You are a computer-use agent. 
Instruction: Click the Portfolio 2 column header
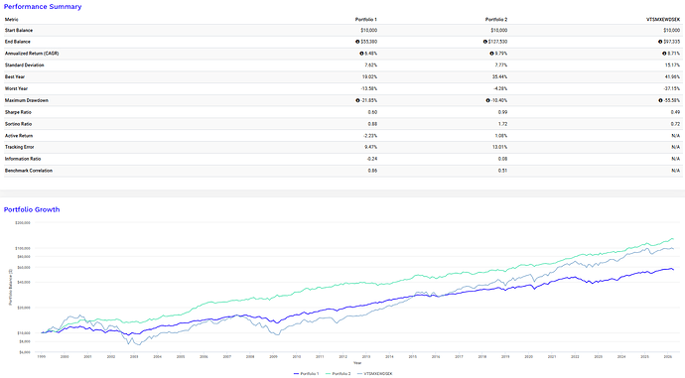pyautogui.click(x=496, y=20)
